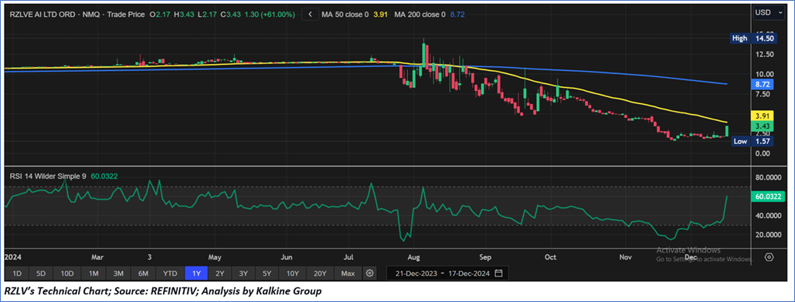Switch to the YTD range
The width and height of the screenshot is (795, 302).
click(x=170, y=273)
